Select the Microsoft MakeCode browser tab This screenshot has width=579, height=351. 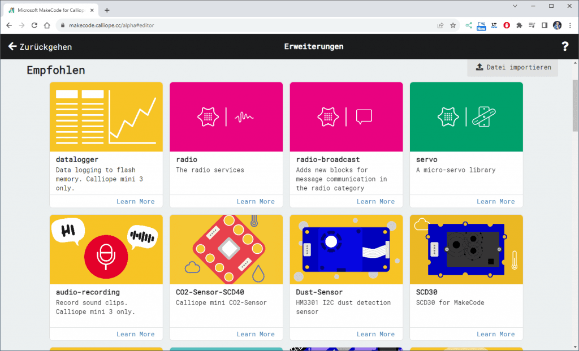51,10
